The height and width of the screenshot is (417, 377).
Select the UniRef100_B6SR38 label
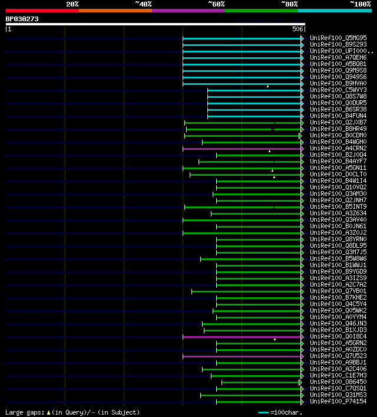338,109
